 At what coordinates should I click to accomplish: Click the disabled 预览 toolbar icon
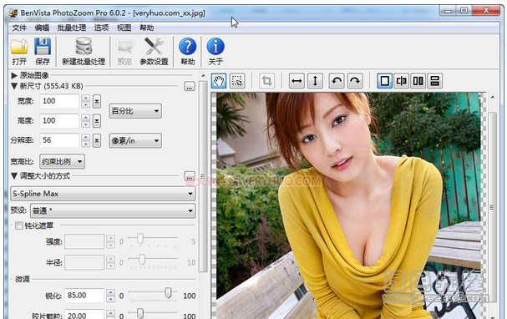(x=124, y=52)
